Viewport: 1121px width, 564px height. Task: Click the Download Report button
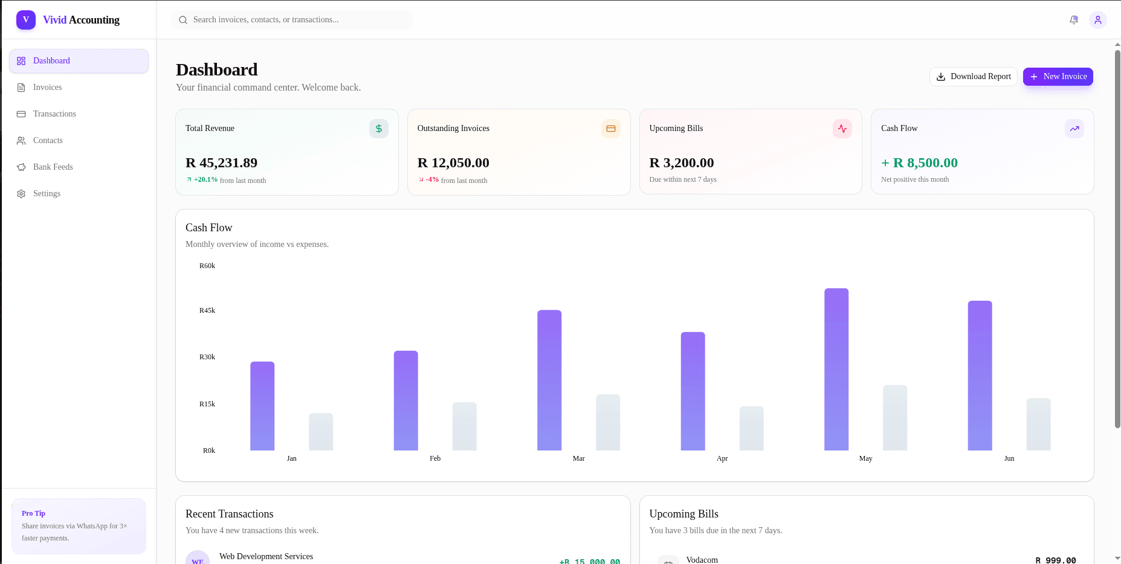point(974,77)
